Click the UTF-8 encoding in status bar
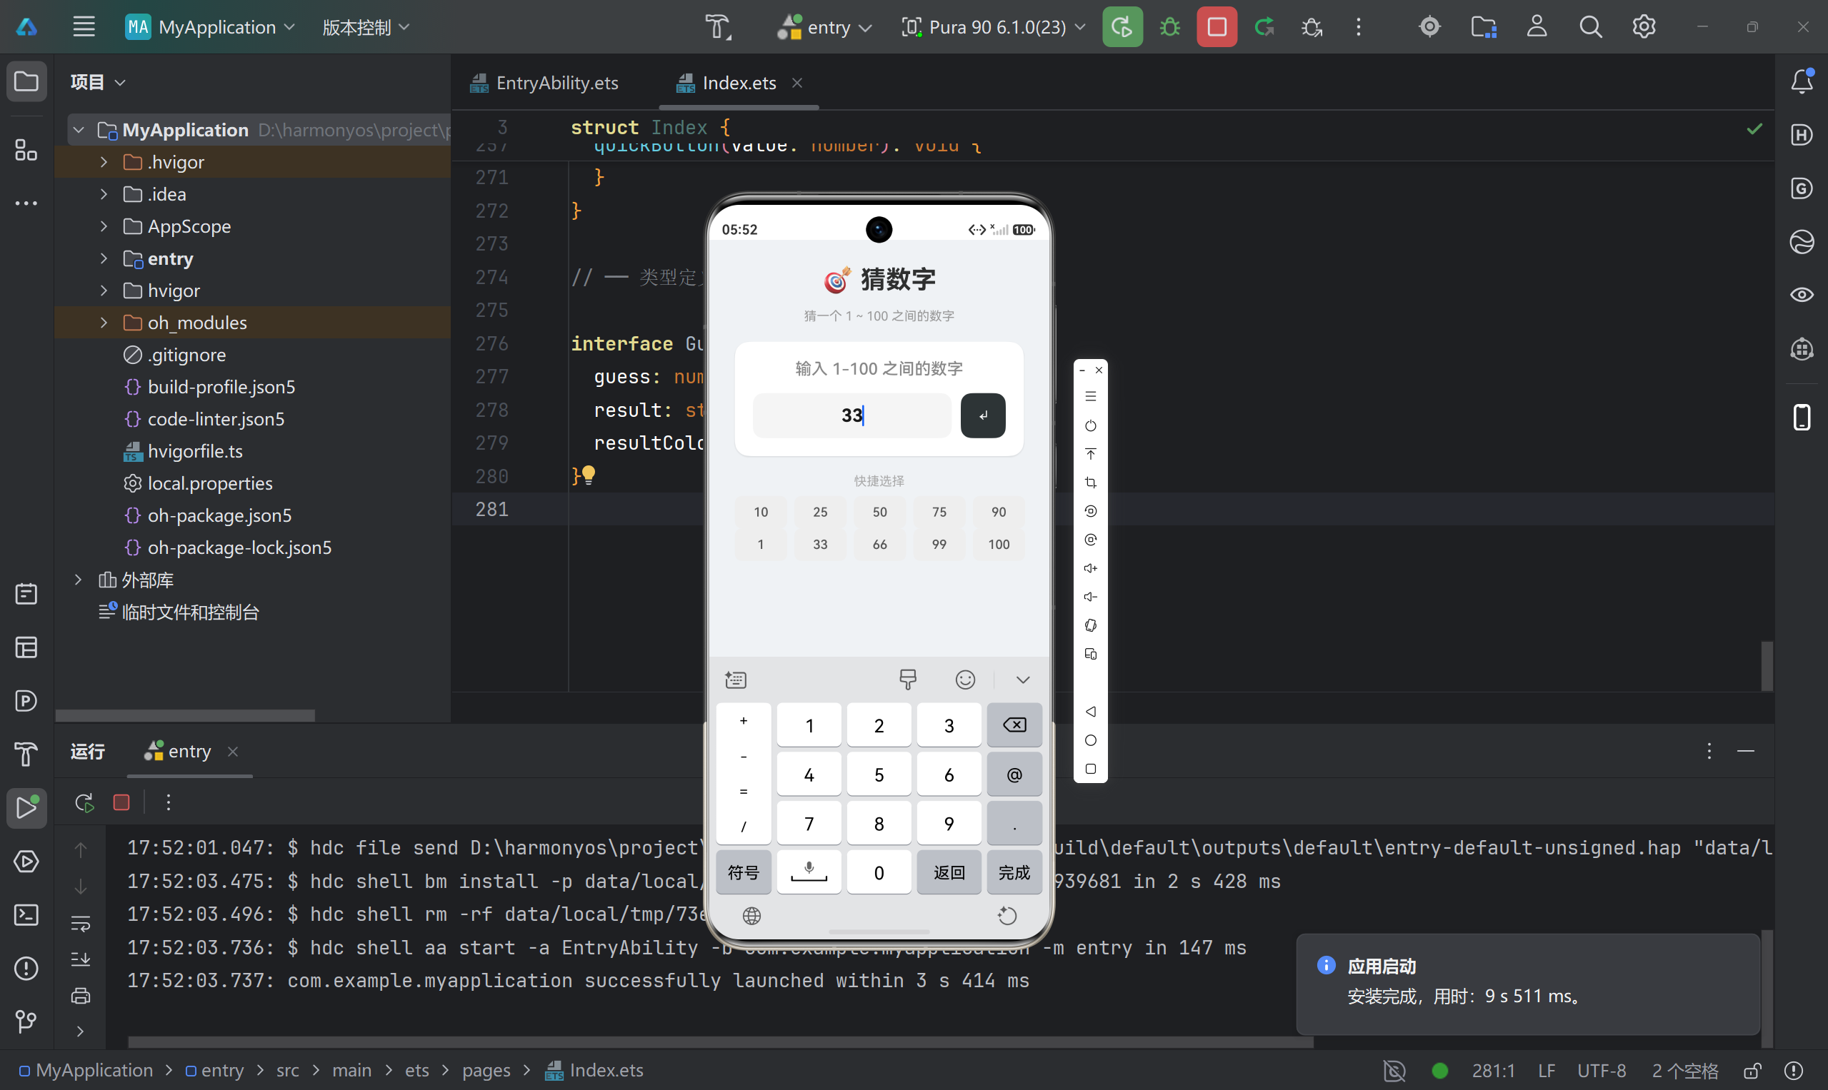The width and height of the screenshot is (1828, 1090). 1602,1071
